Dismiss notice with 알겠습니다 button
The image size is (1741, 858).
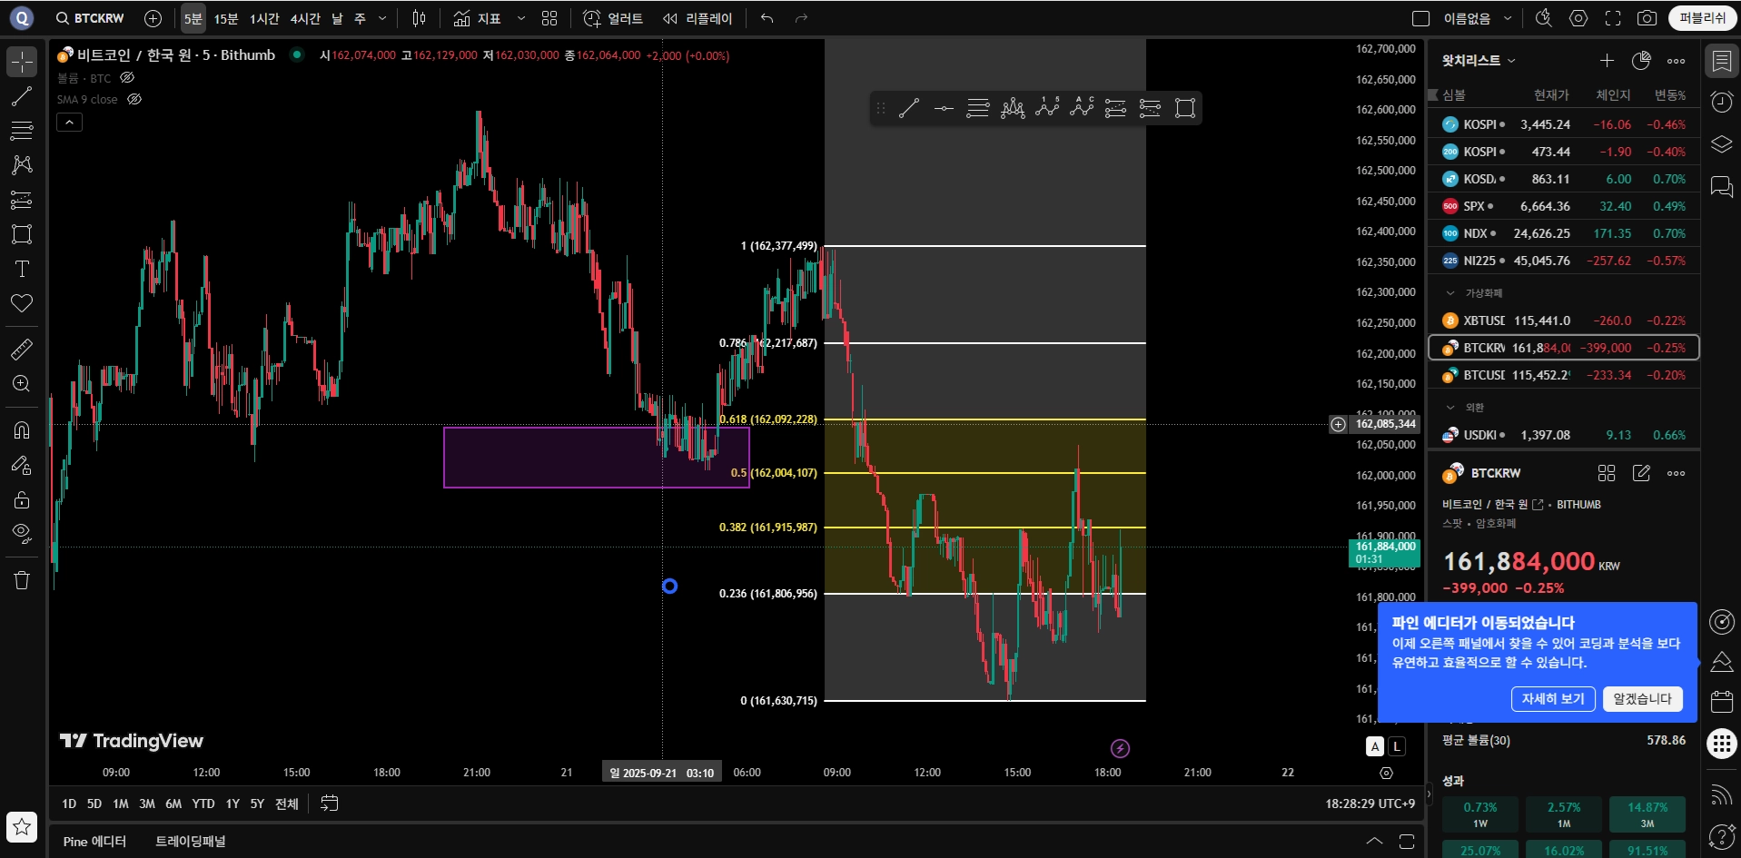point(1642,699)
